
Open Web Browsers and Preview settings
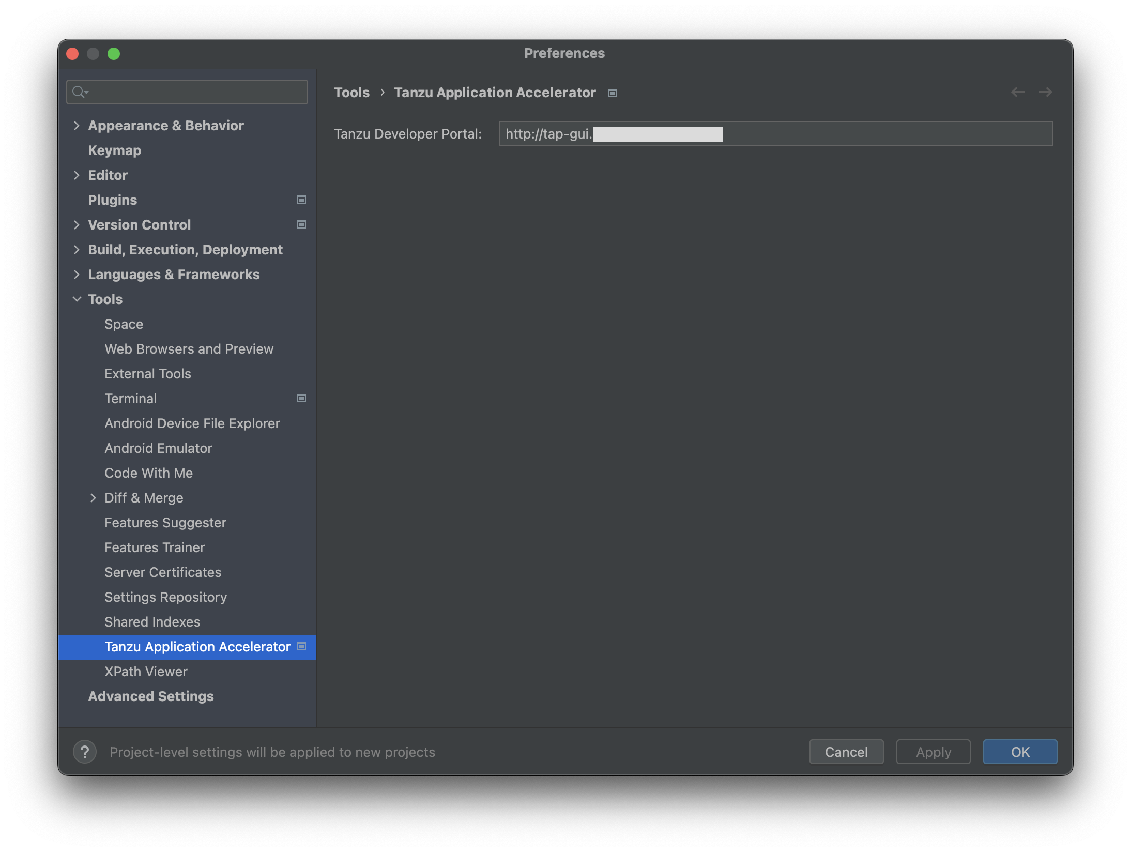[189, 349]
